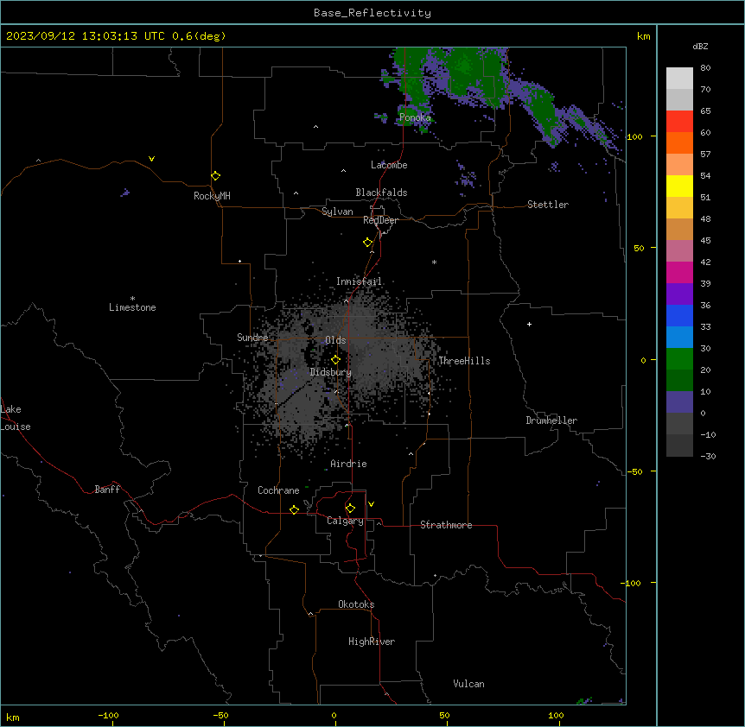Select the bright yellow 54-51 dBZ swatch
The width and height of the screenshot is (745, 727).
(679, 186)
